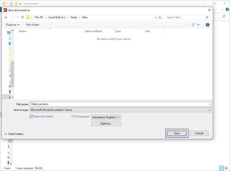Image resolution: width=230 pixels, height=171 pixels.
Task: Refresh the New folder listing
Action: click(x=160, y=17)
